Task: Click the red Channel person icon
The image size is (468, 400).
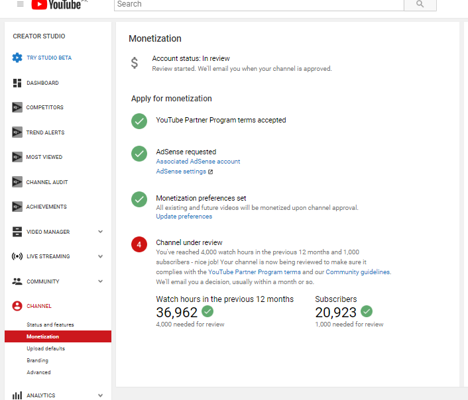Action: coord(17,306)
